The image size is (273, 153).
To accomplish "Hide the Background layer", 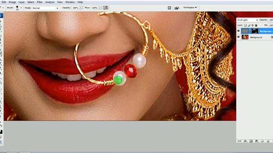I will [238, 37].
